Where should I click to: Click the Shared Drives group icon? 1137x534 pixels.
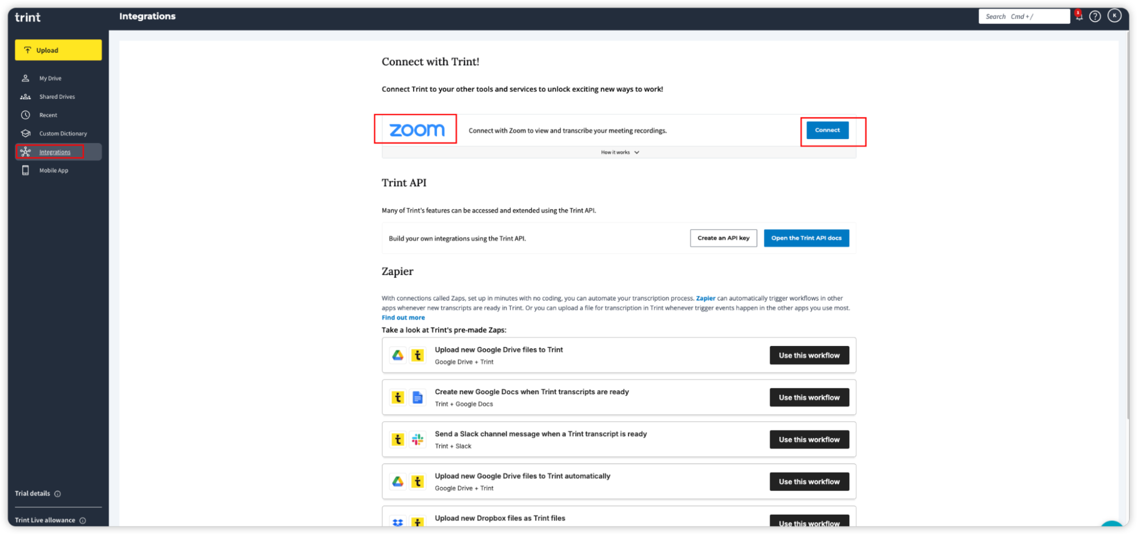point(26,97)
